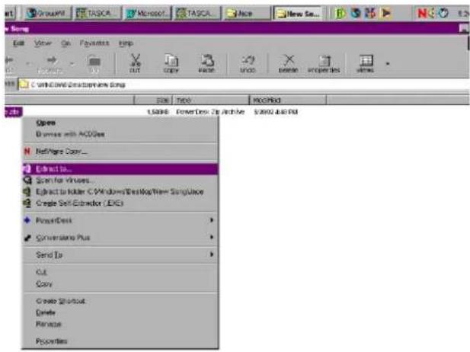
Task: Choose the highlighted Extract to... entry
Action: point(120,169)
